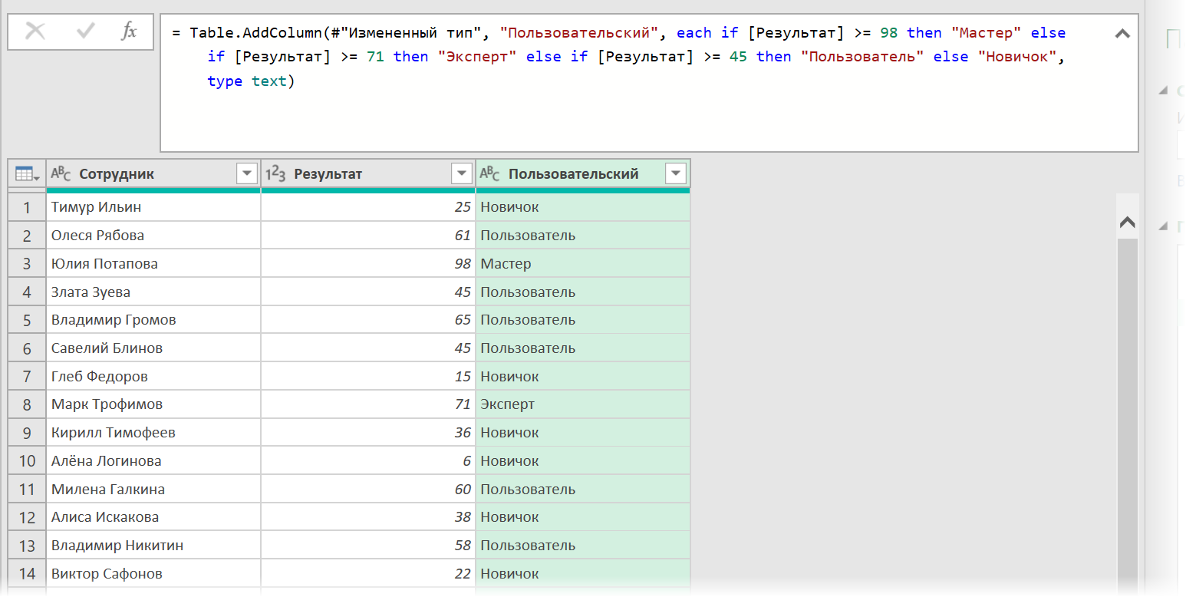
Task: Open the table menu icon in the header corner
Action: (x=27, y=174)
